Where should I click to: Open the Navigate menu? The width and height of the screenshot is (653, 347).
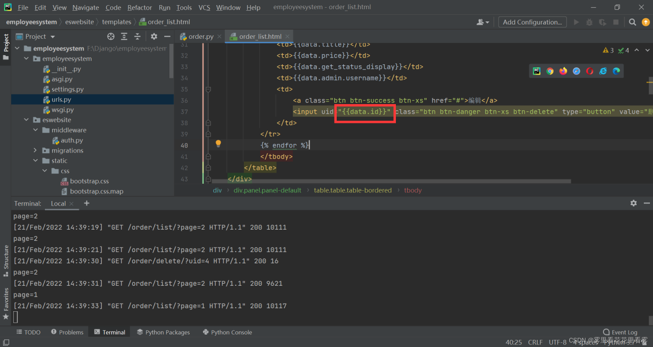coord(86,8)
